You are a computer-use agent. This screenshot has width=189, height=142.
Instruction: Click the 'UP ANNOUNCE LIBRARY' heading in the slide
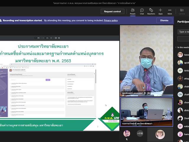[19, 70]
